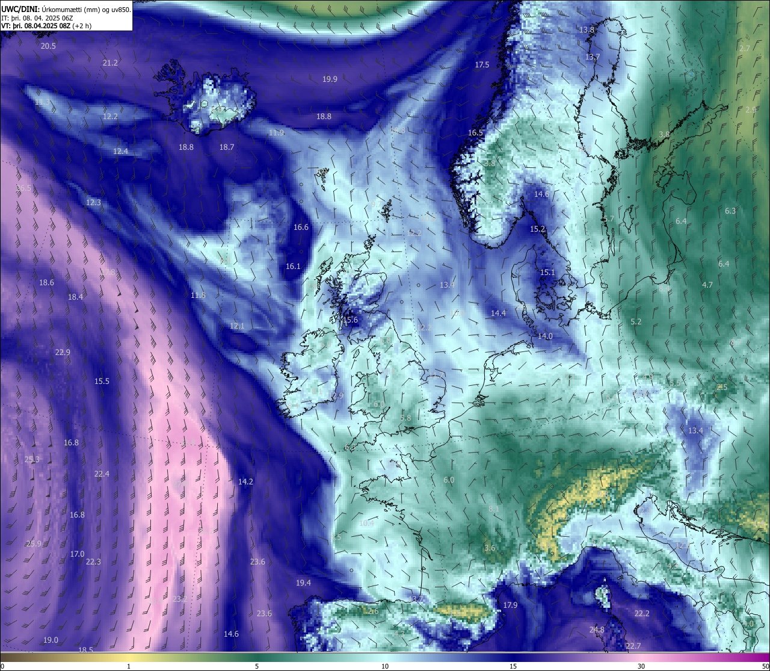Screen dimensions: 770x671
Task: Click the VT valid time 08Z line
Action: 46,26
